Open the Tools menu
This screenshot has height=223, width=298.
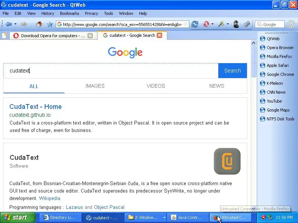tap(108, 13)
